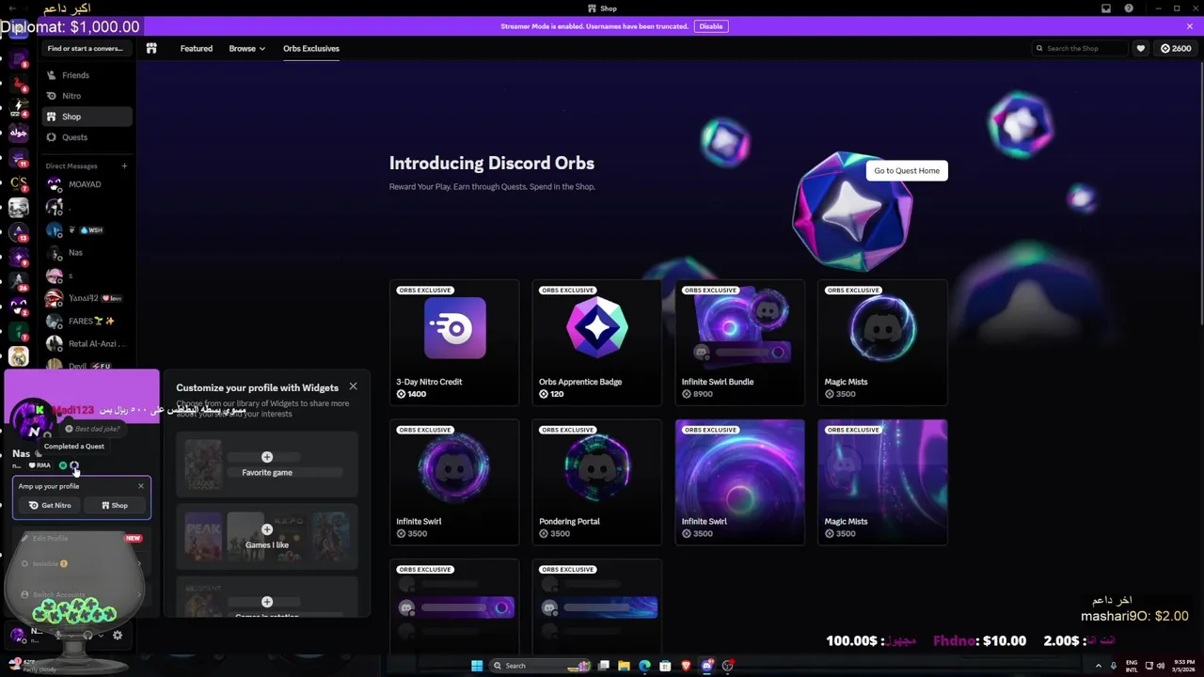Open the Nitro page in sidebar
The width and height of the screenshot is (1204, 677).
pos(87,96)
